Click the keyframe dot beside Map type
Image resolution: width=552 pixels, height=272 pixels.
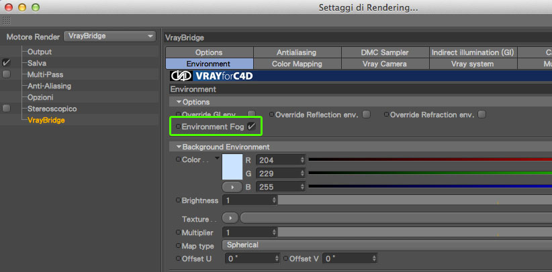point(179,246)
